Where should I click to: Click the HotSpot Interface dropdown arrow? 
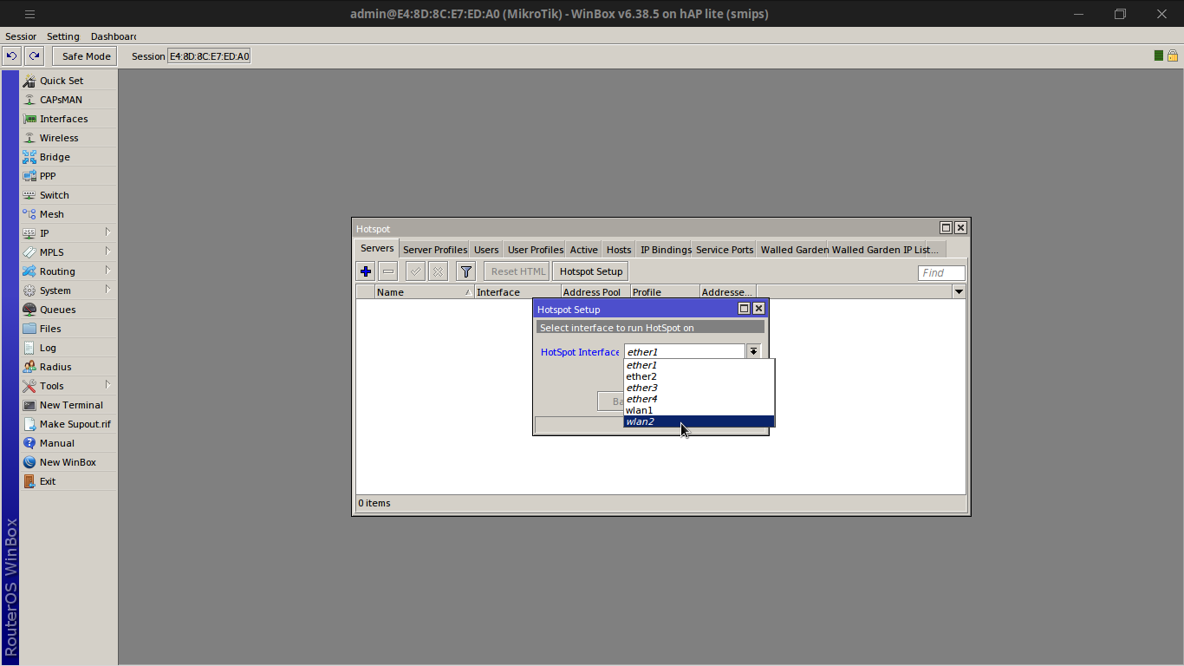click(x=754, y=351)
